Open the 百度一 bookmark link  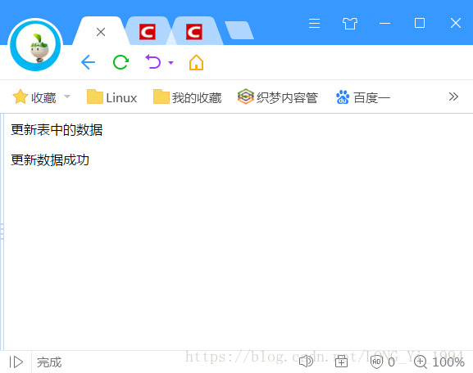(363, 97)
